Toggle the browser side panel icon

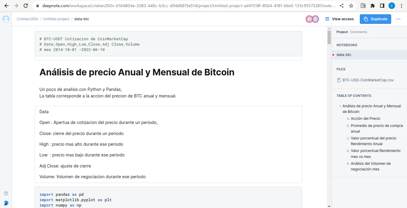[x=382, y=6]
